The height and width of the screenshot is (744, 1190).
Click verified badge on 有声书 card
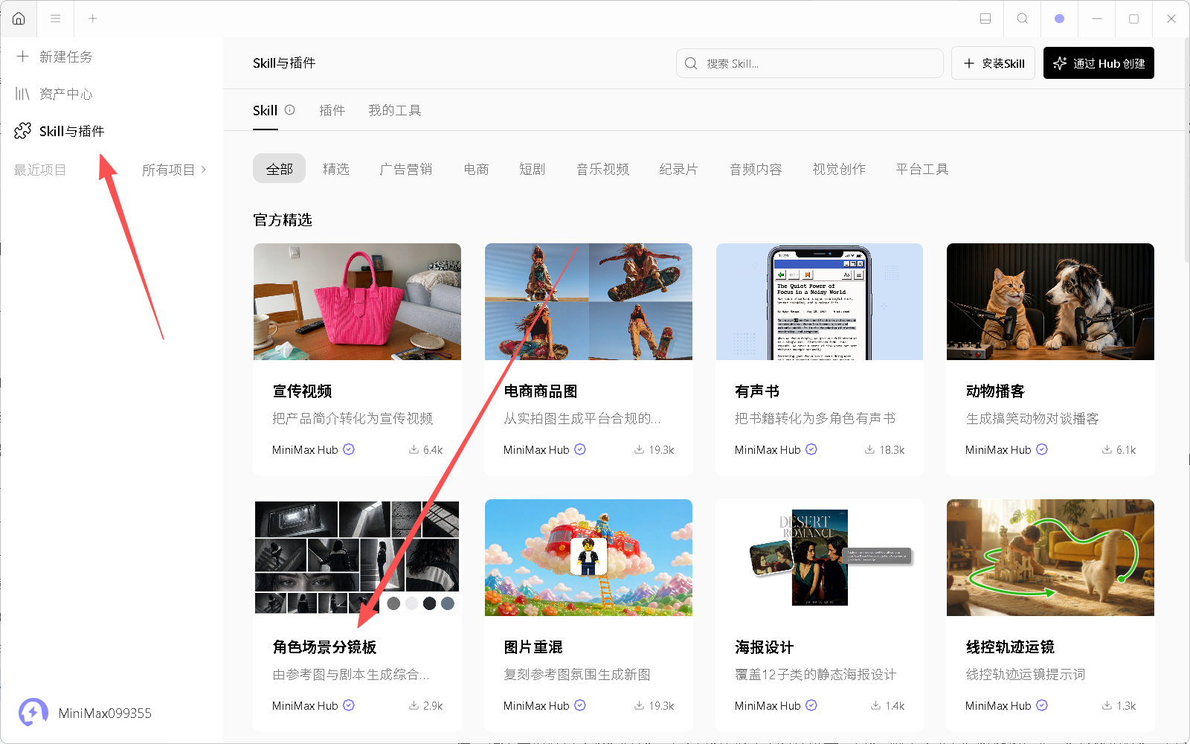811,449
